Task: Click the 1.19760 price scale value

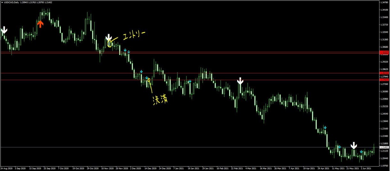Action: 384,166
